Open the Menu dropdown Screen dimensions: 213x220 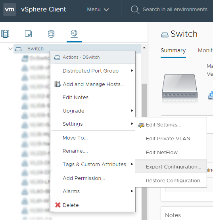98,10
